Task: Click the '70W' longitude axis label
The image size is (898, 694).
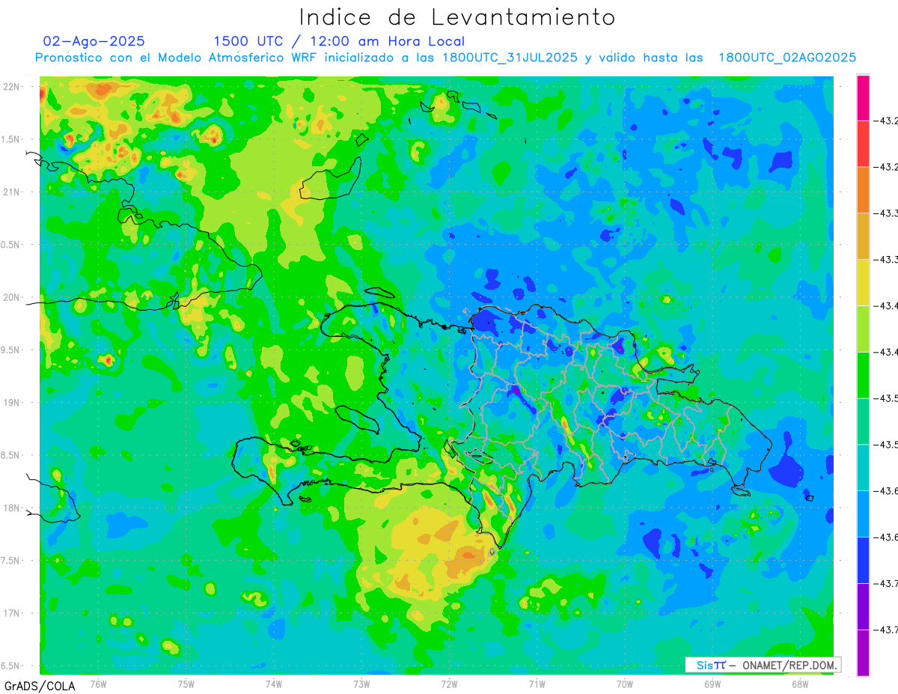Action: [624, 684]
